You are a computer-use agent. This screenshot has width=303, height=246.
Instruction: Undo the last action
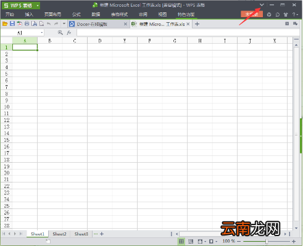coord(49,24)
